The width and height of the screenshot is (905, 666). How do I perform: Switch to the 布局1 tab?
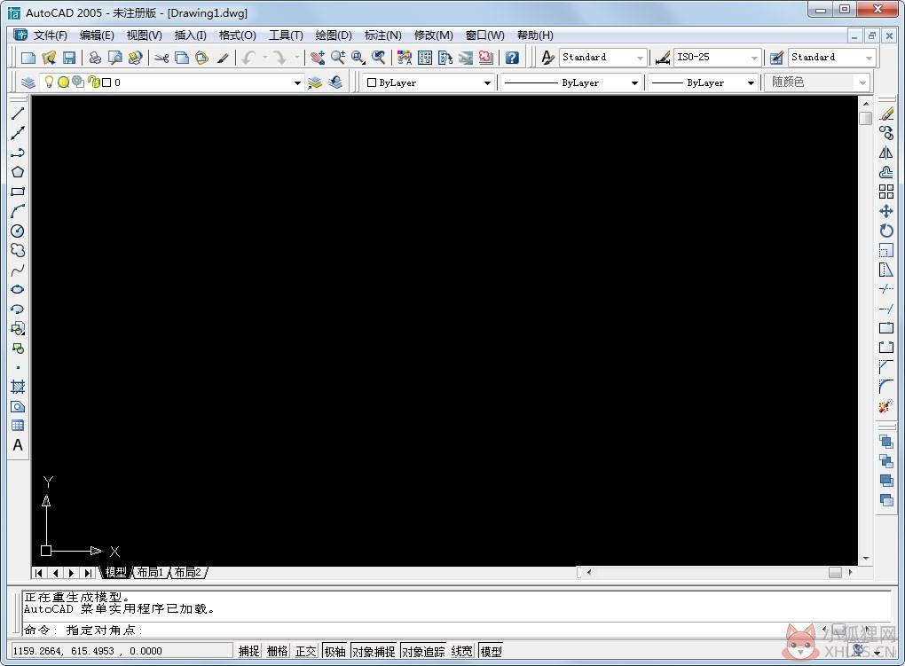pyautogui.click(x=150, y=572)
